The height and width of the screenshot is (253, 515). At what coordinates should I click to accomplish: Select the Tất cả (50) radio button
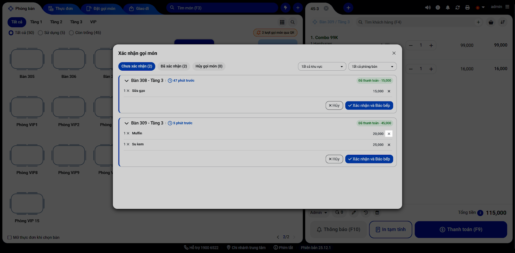point(11,33)
